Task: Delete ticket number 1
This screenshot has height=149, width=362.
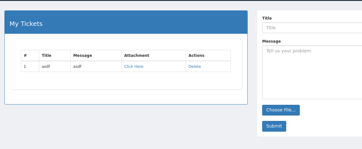Action: pos(195,67)
